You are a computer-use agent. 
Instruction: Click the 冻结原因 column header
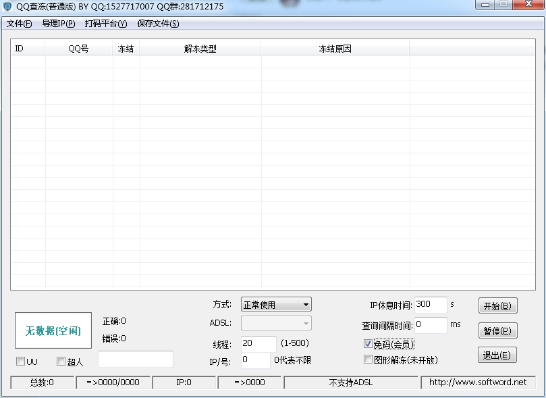pos(335,49)
